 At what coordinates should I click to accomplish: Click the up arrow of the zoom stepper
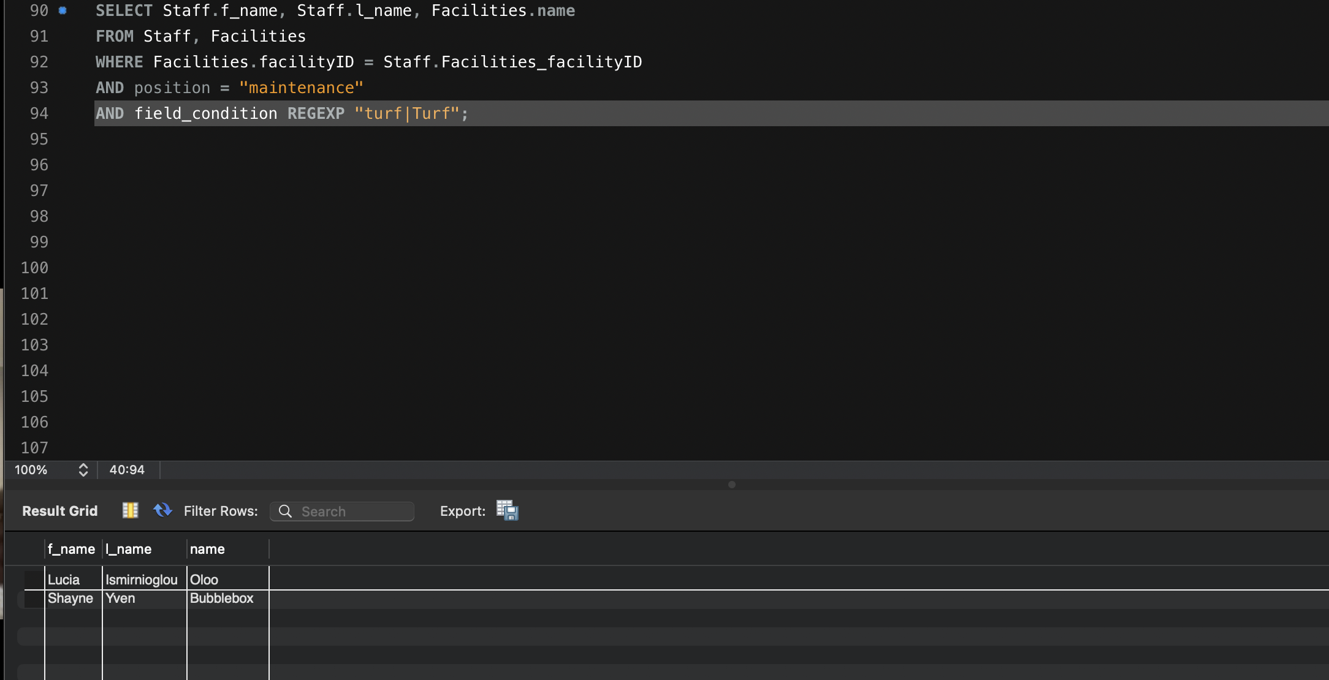click(x=83, y=466)
